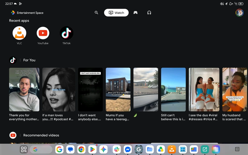Open Gemini from the taskbar
Viewport: 248px width, 155px height.
point(104,149)
